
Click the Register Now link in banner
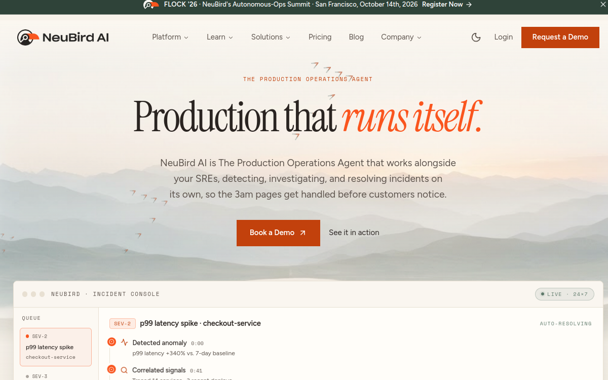pos(442,4)
